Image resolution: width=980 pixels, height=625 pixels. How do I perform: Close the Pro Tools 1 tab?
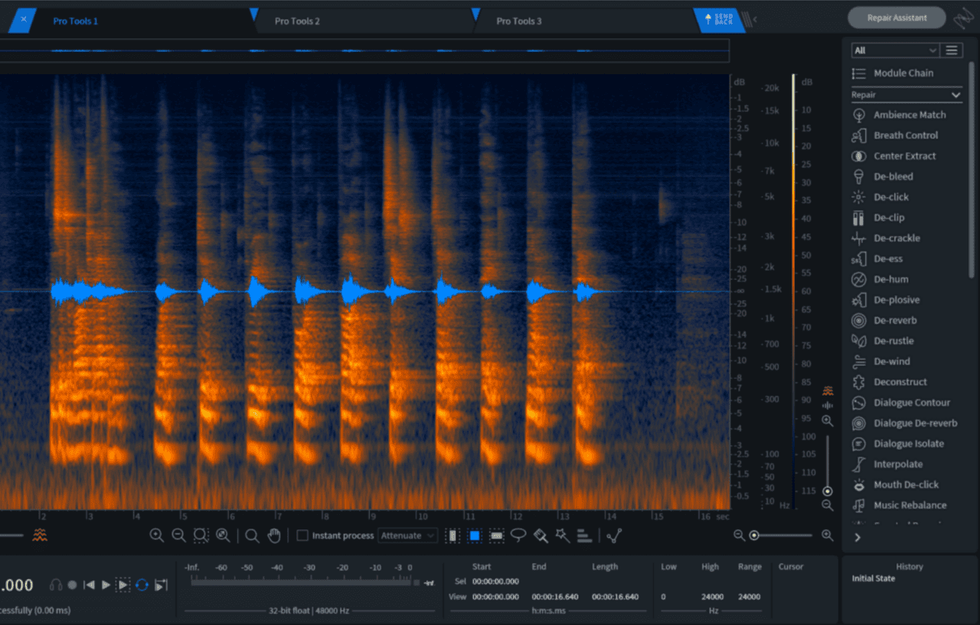point(24,20)
